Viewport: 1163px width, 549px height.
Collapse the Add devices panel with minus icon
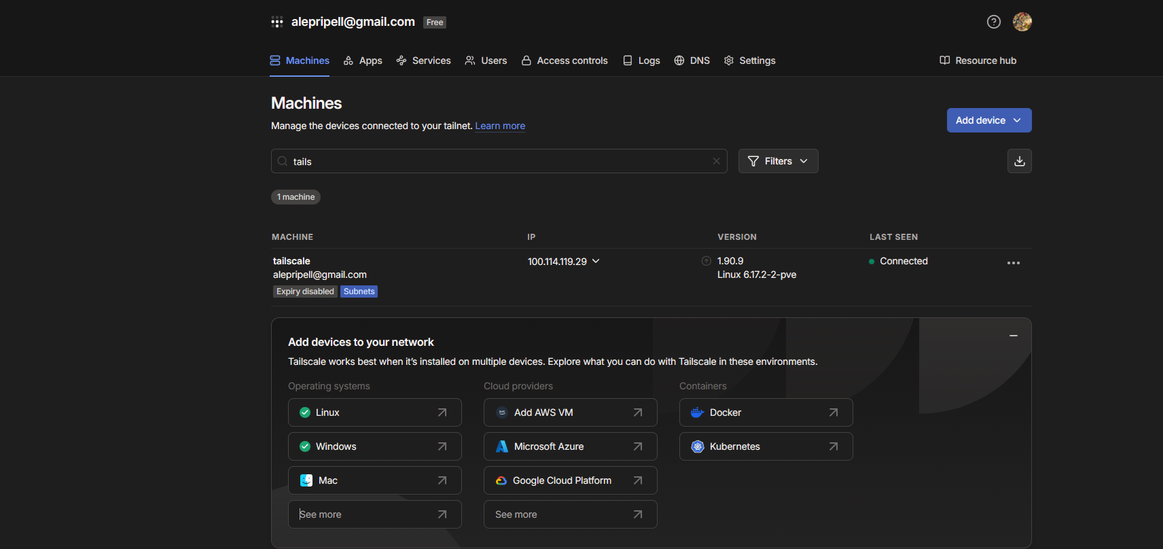tap(1013, 336)
